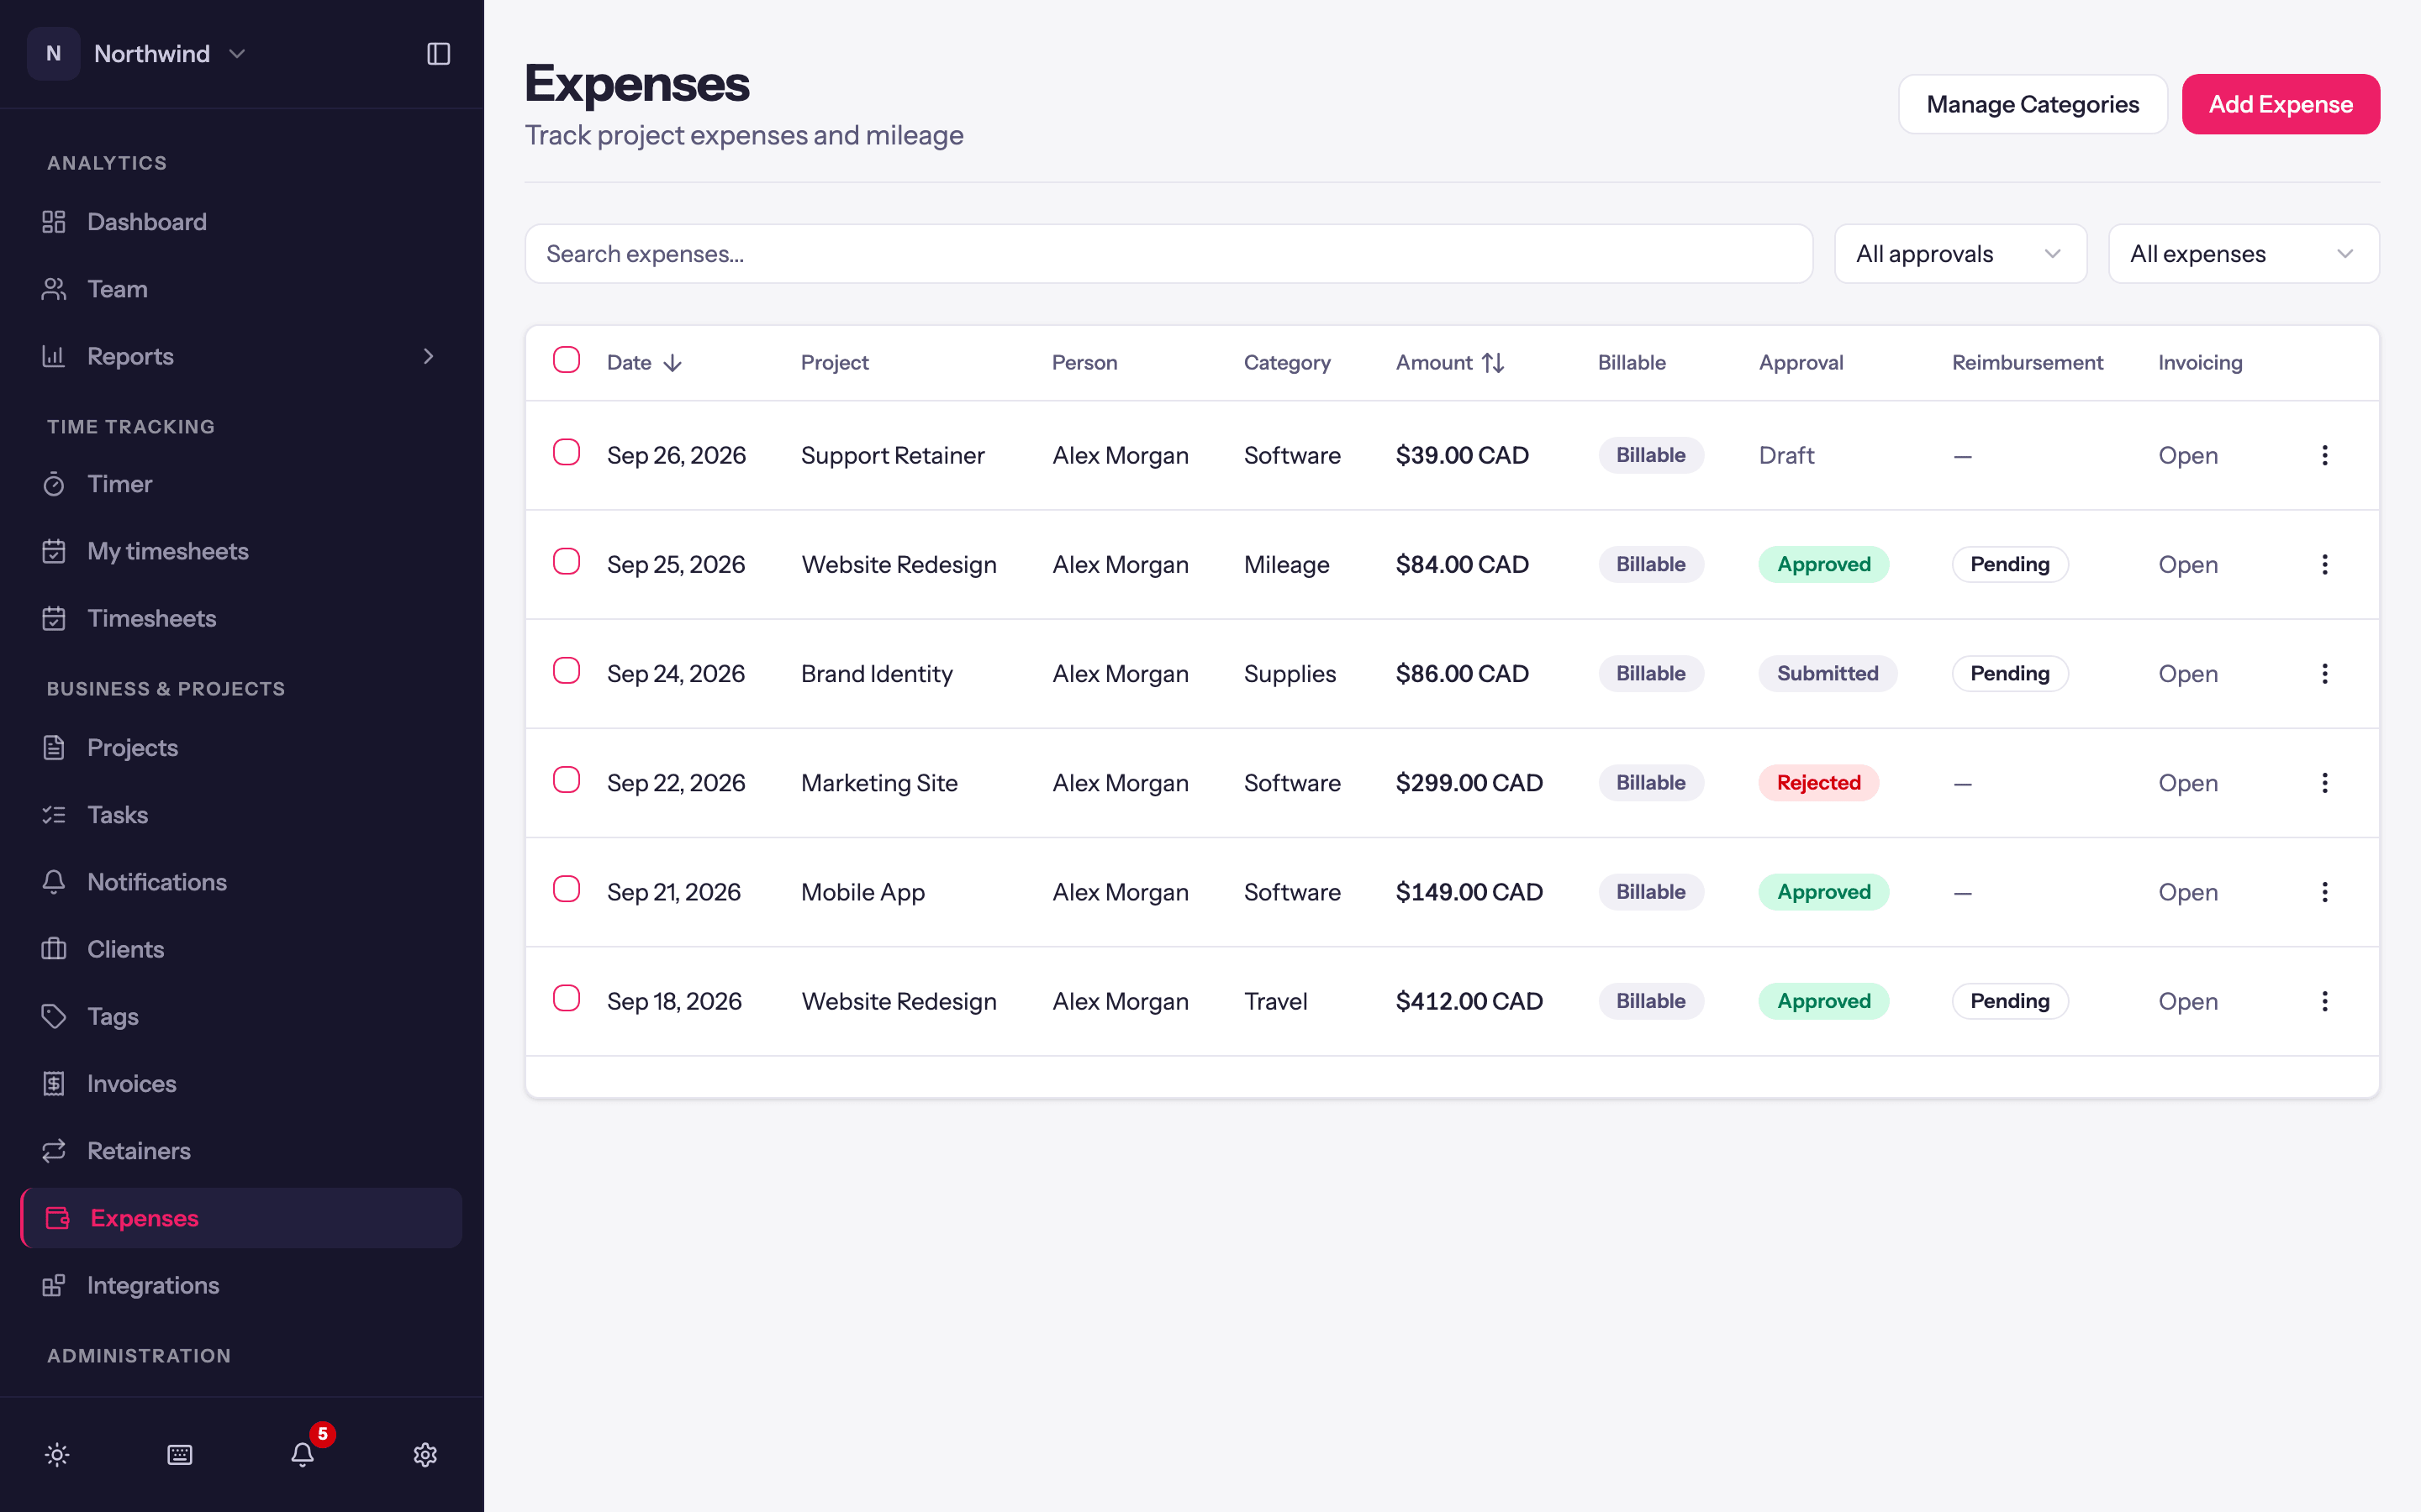
Task: Open keyboard shortcuts icon
Action: 180,1455
